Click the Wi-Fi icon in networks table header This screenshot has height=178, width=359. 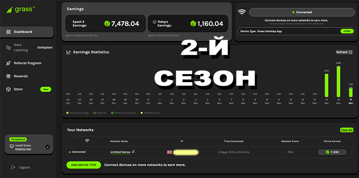[87, 141]
